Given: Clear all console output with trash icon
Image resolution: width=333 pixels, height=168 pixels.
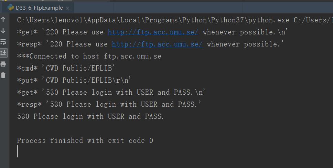Looking at the screenshot, I should (3, 75).
